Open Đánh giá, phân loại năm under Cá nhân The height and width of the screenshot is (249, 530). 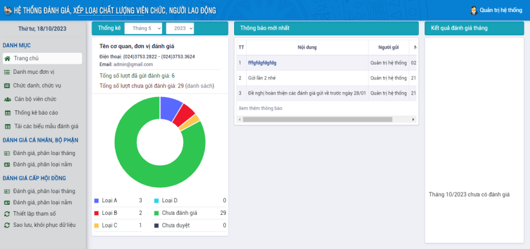point(43,164)
